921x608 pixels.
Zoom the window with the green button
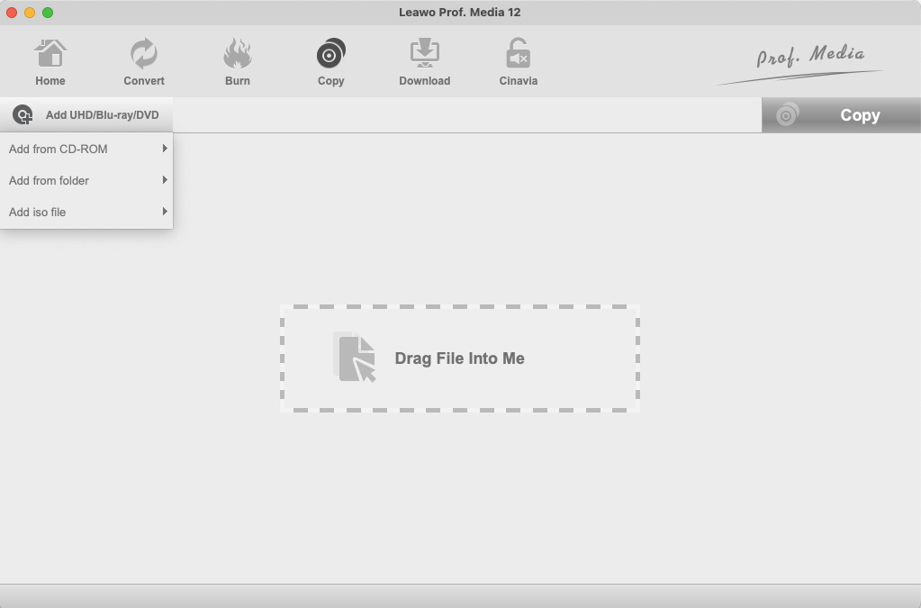48,13
